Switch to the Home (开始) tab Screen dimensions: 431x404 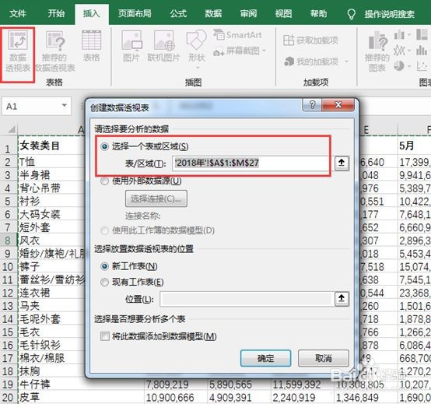coord(56,13)
